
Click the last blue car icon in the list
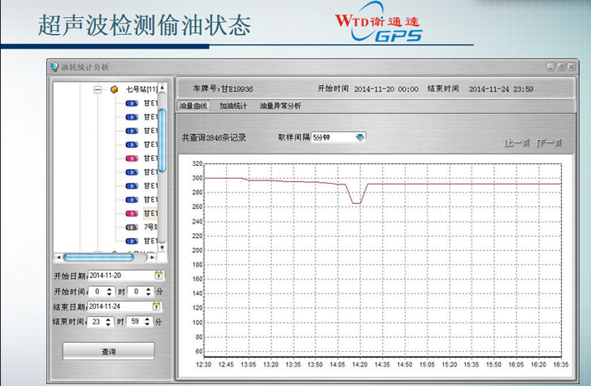[130, 241]
